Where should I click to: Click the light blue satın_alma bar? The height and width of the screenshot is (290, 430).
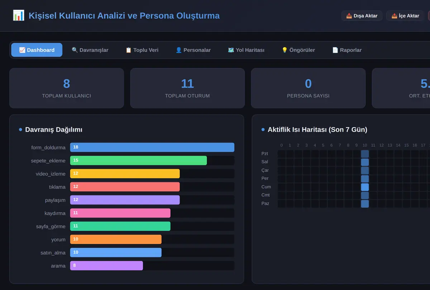point(116,252)
